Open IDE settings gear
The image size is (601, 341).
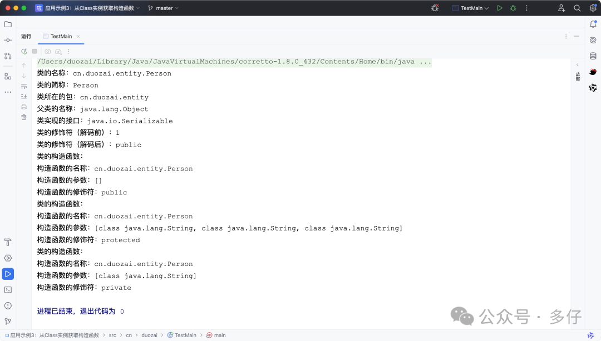pos(593,8)
